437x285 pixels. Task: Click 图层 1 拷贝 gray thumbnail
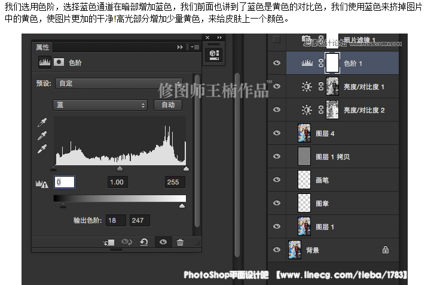click(x=304, y=156)
